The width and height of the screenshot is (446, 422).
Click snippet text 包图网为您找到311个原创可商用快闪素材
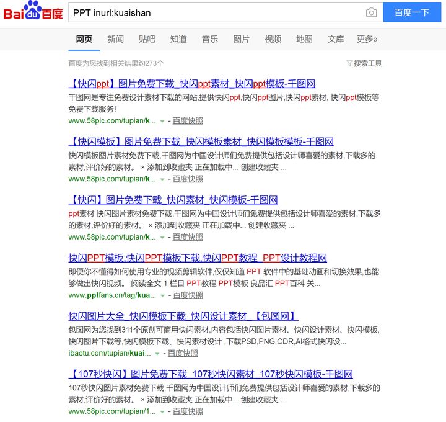tap(139, 330)
